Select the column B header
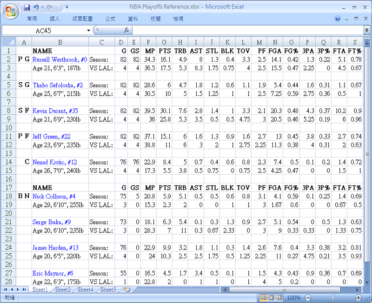The image size is (372, 303). click(60, 42)
